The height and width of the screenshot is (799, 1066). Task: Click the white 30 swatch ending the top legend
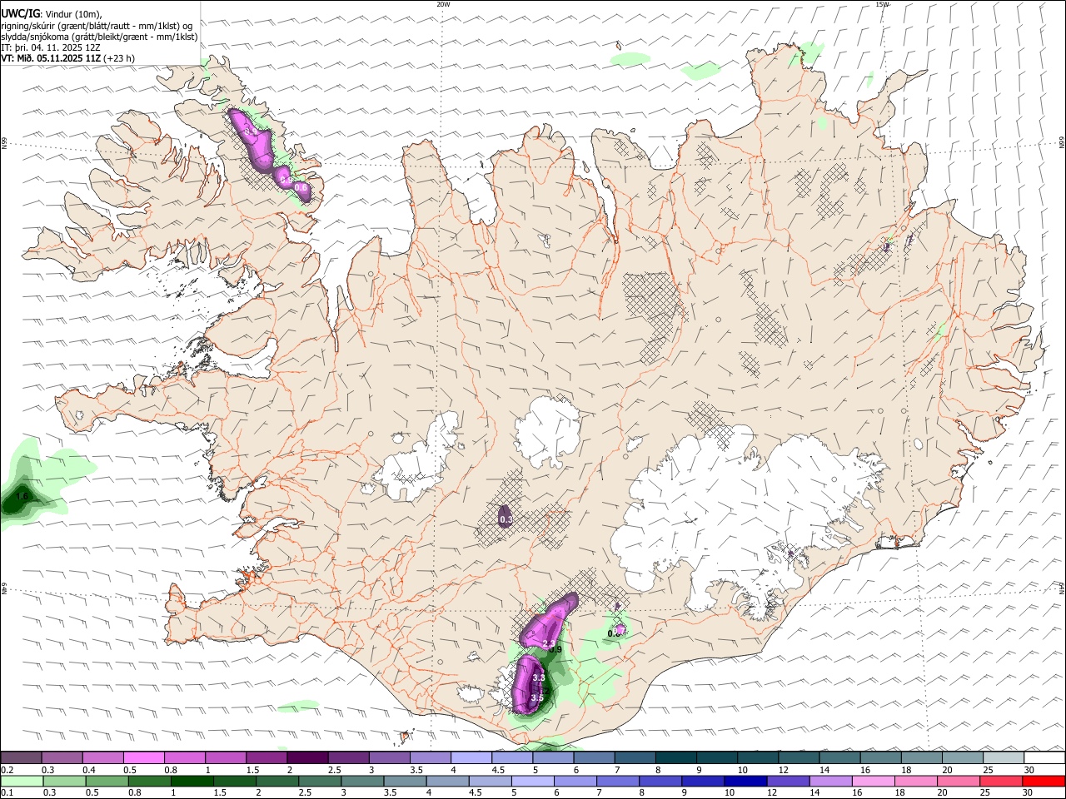coord(1044,758)
